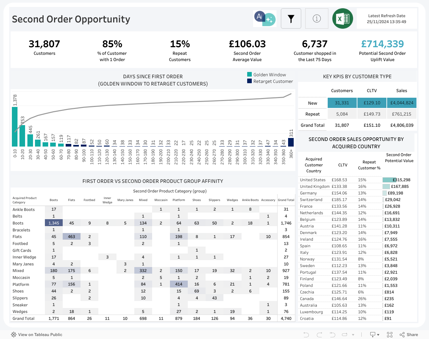429x339 pixels.
Task: Open View on Tableau Public link
Action: pyautogui.click(x=40, y=335)
